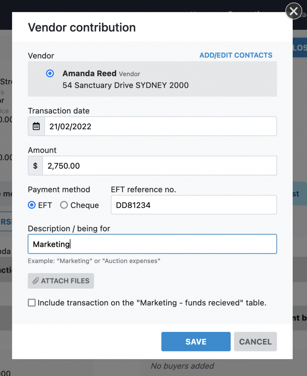
Task: Click the Description field containing Marketing
Action: pyautogui.click(x=152, y=244)
